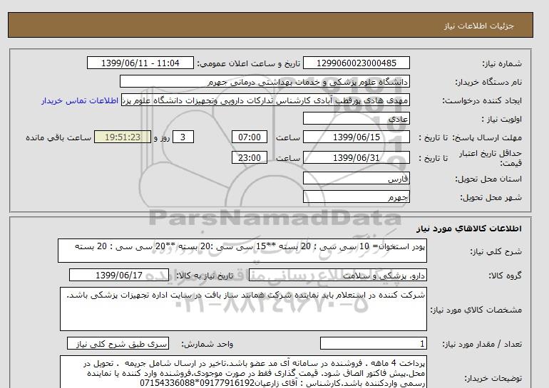The height and width of the screenshot is (388, 549).
Task: Click the label حداقل تاریخ اعتبار قیمت
Action: [491, 158]
